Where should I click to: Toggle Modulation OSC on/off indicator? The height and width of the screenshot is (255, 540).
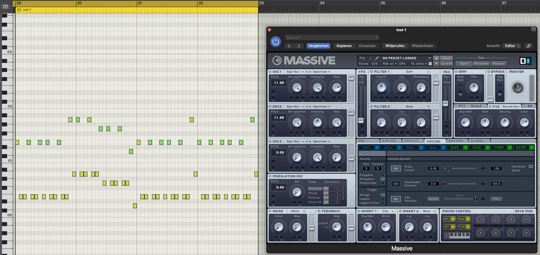(x=270, y=176)
